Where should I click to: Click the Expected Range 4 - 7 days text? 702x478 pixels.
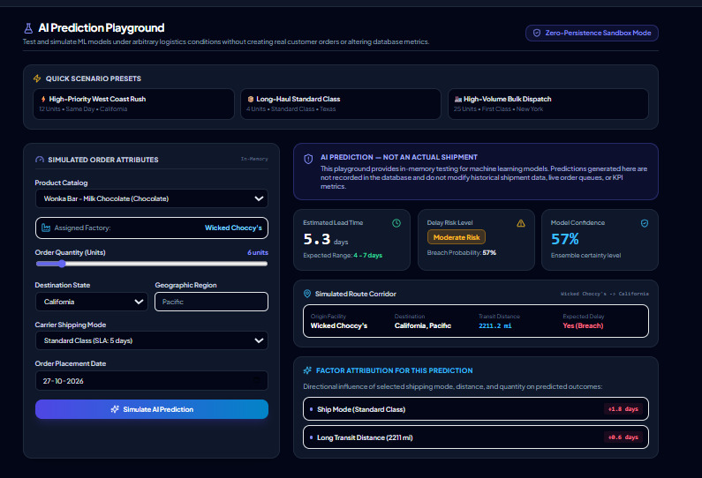343,256
